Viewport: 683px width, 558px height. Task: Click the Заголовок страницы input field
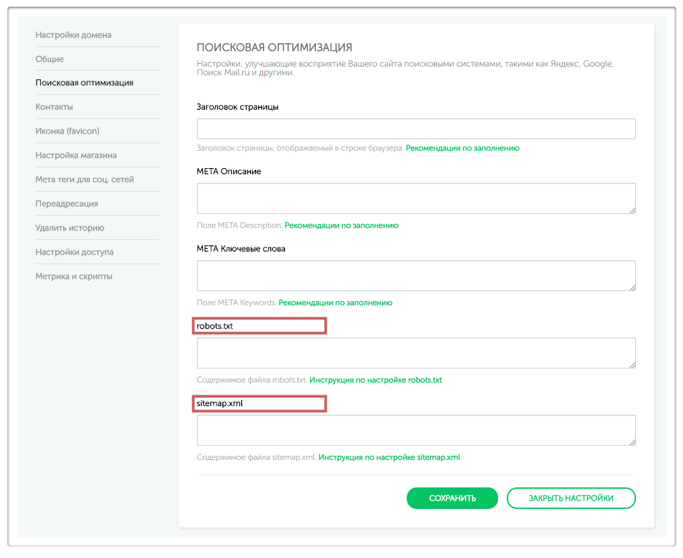pyautogui.click(x=415, y=128)
